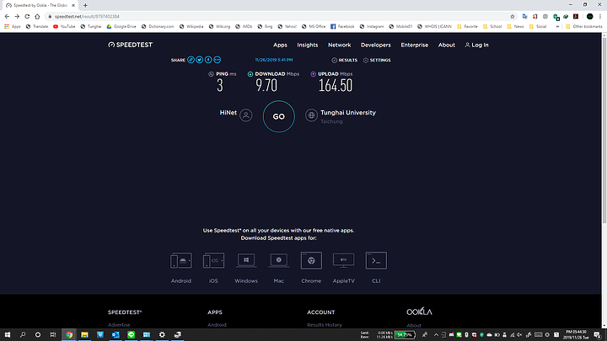Screen dimensions: 607x341
Task: Open File Explorer from the taskbar
Action: pos(84,335)
